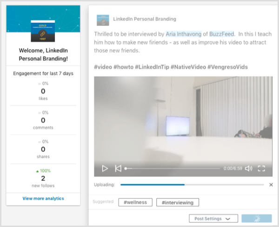Screen dimensions: 279x227
Task: Click the shares engagement count
Action: [x=43, y=149]
